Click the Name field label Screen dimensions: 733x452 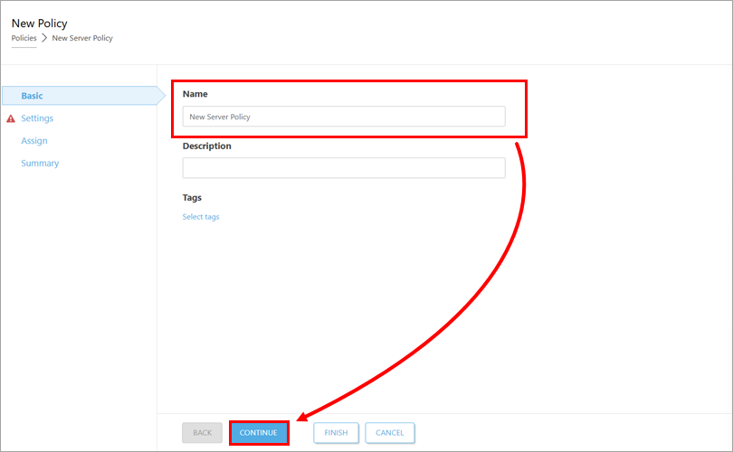point(195,94)
